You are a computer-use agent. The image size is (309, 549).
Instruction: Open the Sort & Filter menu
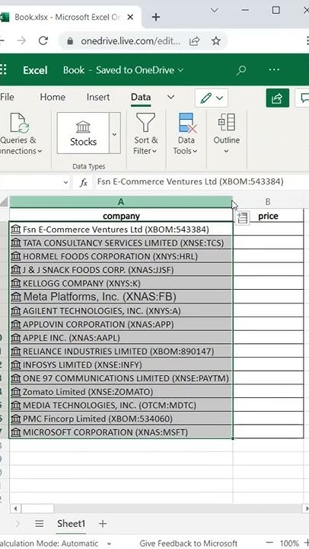146,133
